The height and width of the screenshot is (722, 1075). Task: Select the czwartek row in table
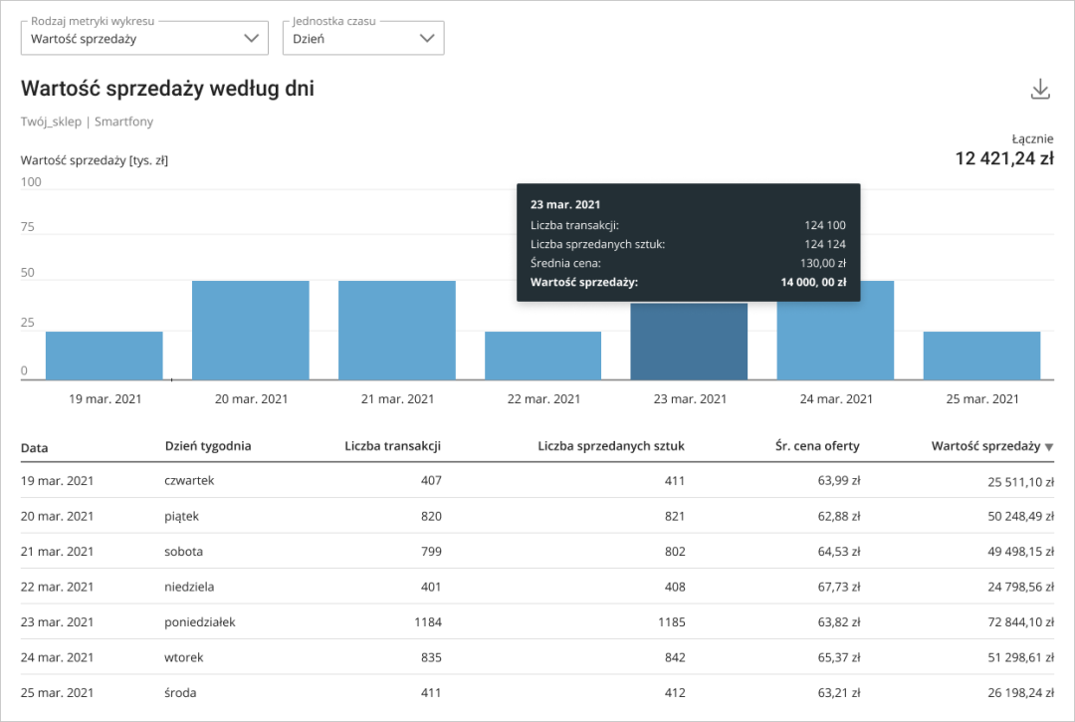point(537,481)
